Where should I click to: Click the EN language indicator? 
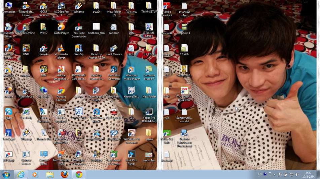pos(259,174)
